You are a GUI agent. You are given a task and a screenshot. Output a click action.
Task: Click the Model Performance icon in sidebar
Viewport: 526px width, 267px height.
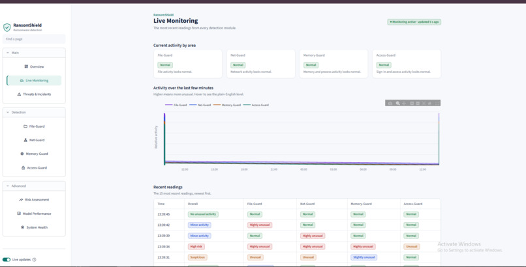[19, 214]
